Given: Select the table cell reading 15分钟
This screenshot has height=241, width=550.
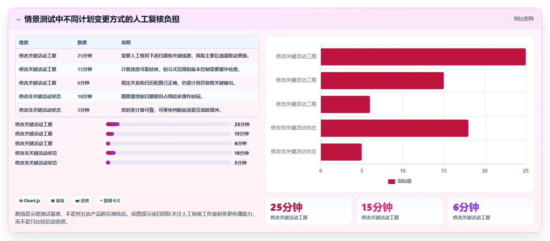Looking at the screenshot, I should (x=85, y=69).
